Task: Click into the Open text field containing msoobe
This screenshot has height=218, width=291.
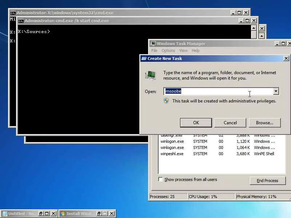Action: click(x=218, y=91)
